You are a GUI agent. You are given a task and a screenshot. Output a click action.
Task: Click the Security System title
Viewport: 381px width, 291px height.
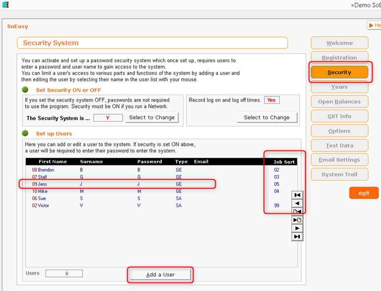pos(50,43)
